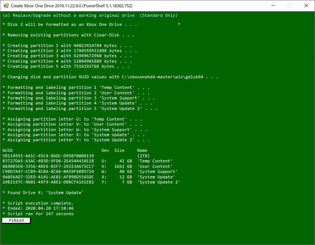Click 'Disk 2 will be formatted as an Xbox One Drive' line
This screenshot has height=245, width=315.
70,24
